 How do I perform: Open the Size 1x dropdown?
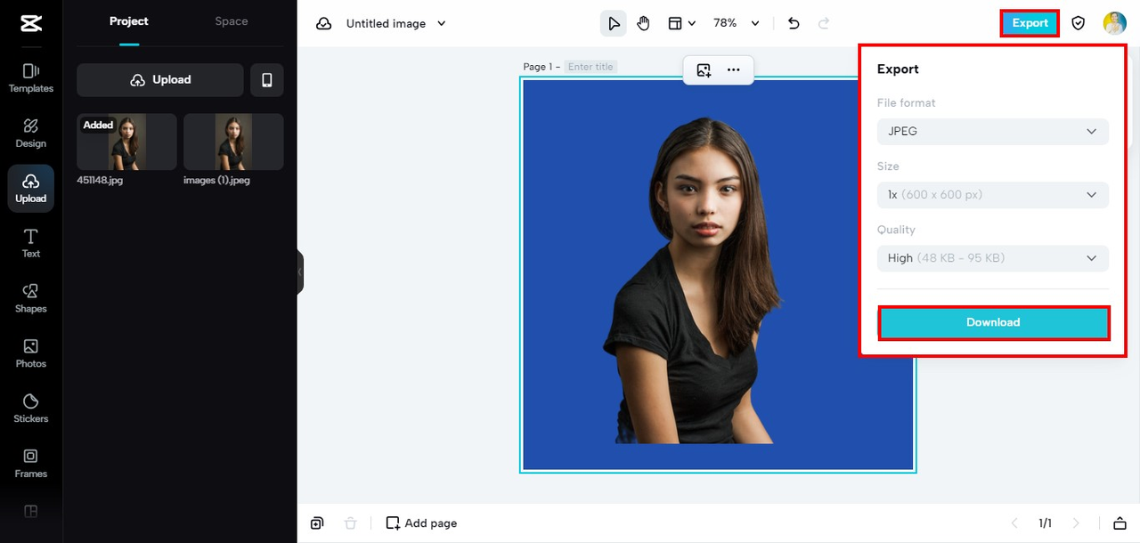993,195
